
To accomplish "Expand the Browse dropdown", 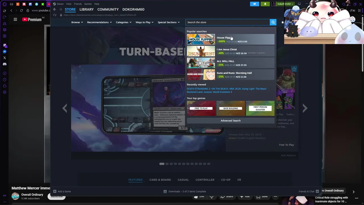I will click(77, 22).
